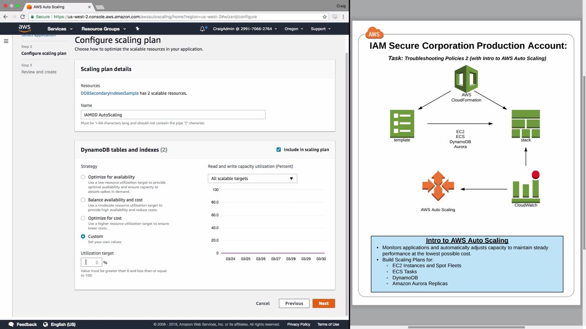The height and width of the screenshot is (329, 586).
Task: Click the template icon in the slide diagram
Action: (402, 123)
